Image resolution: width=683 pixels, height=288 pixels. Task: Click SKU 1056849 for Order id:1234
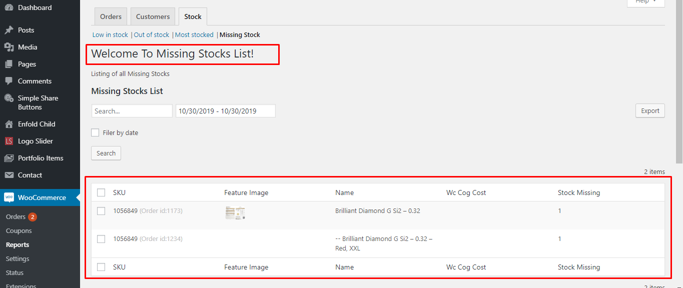coord(125,239)
